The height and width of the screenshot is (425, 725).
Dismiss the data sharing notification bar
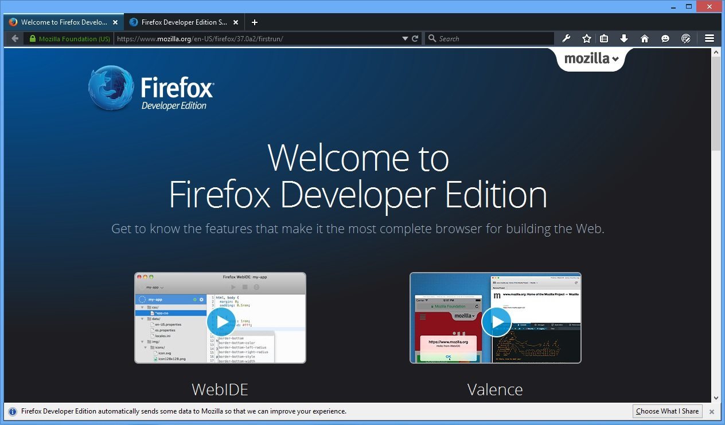click(x=712, y=411)
